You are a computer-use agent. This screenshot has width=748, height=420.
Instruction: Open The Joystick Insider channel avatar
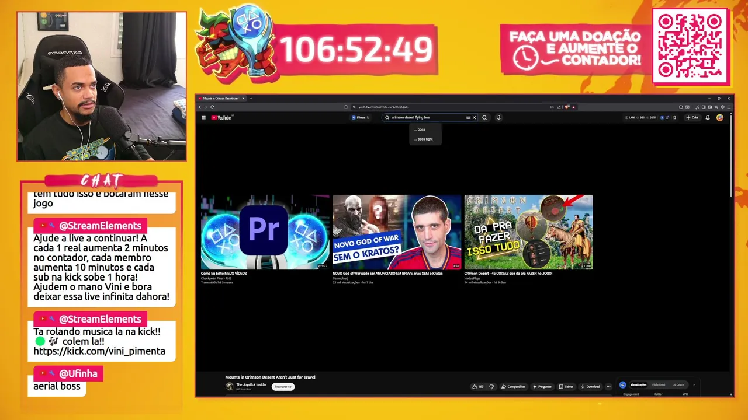tap(230, 386)
